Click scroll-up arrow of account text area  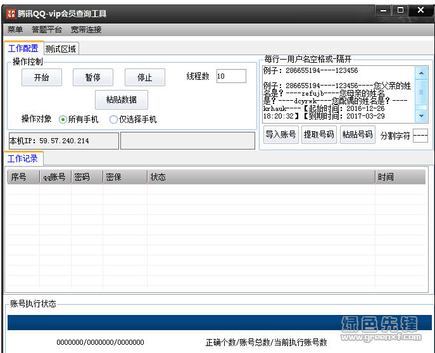click(x=421, y=73)
